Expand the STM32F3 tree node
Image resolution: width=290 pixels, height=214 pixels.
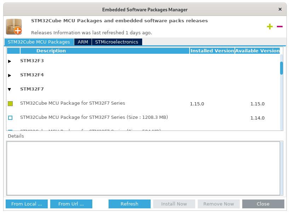(10, 61)
